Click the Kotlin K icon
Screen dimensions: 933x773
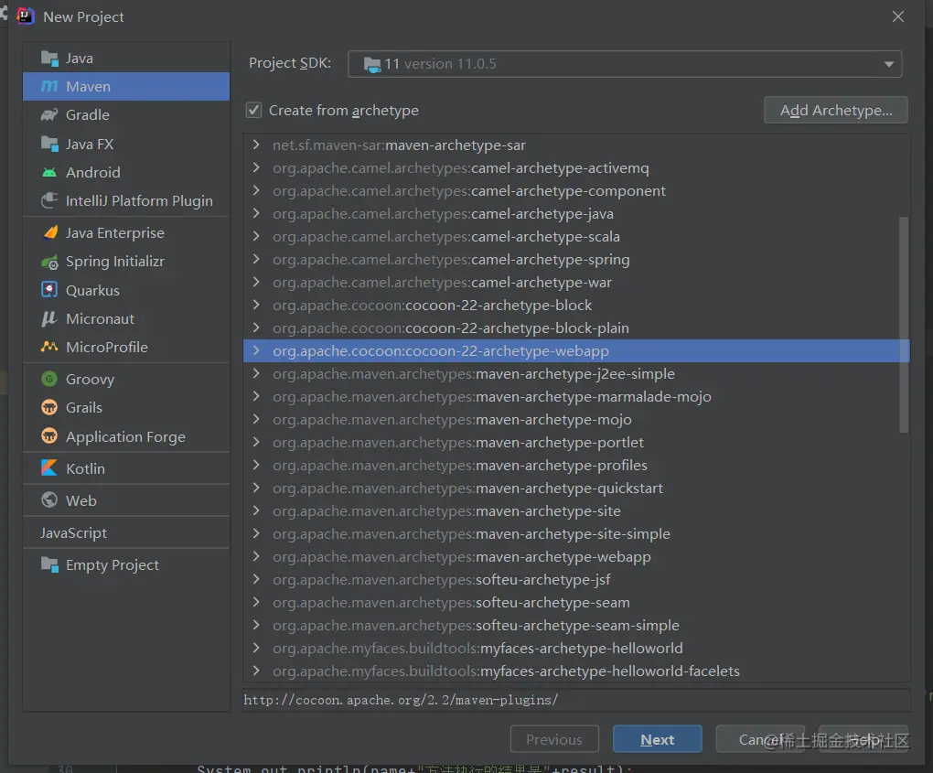49,468
